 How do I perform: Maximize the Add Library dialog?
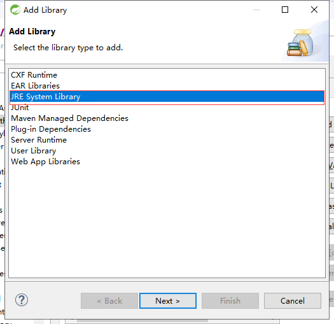click(285, 10)
